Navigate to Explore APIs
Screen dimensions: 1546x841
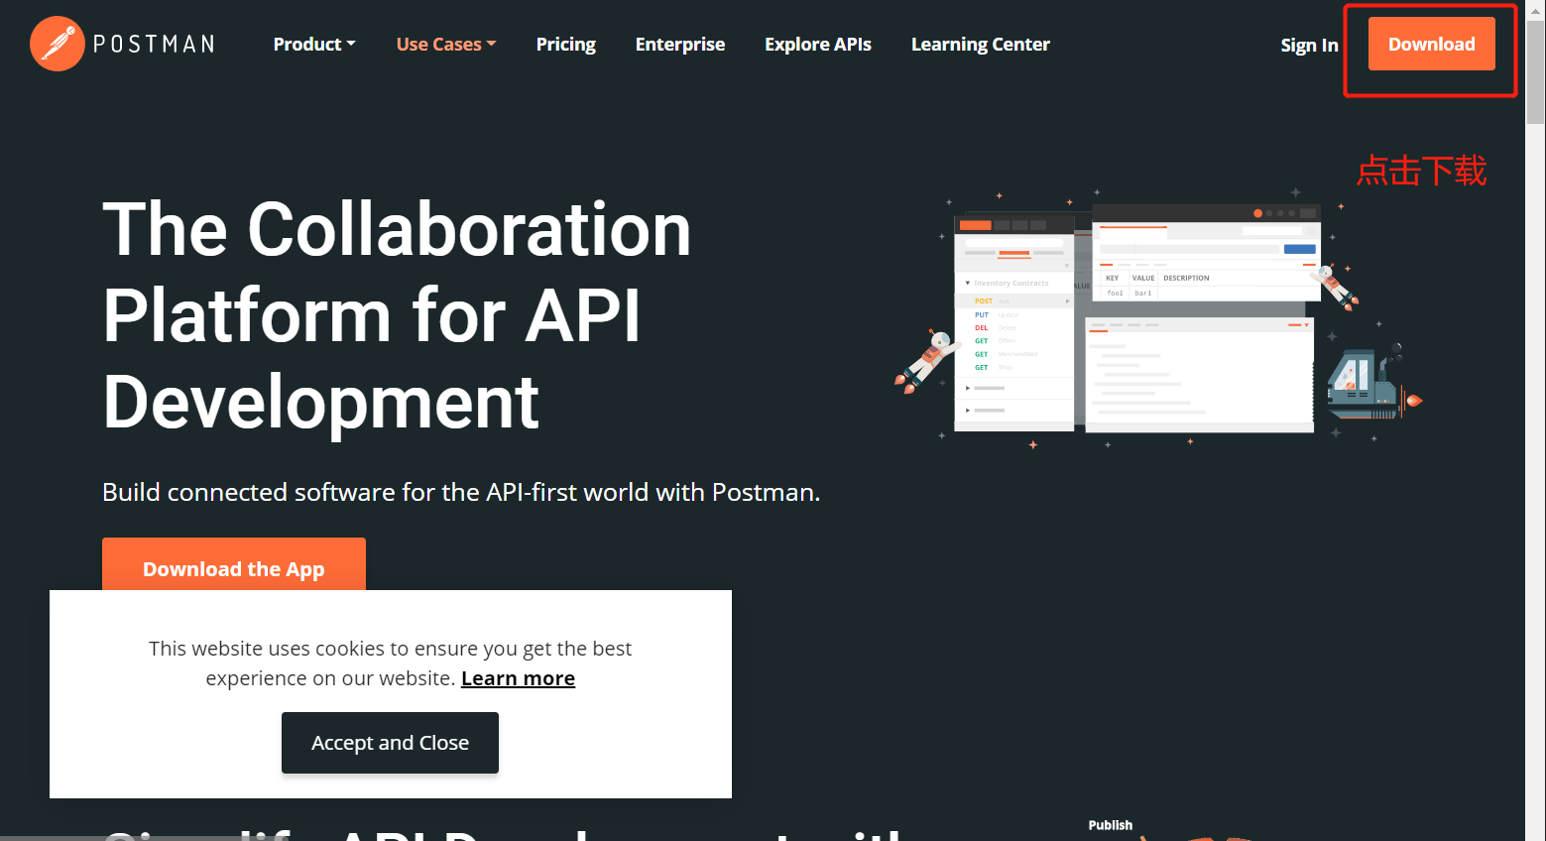click(x=818, y=45)
